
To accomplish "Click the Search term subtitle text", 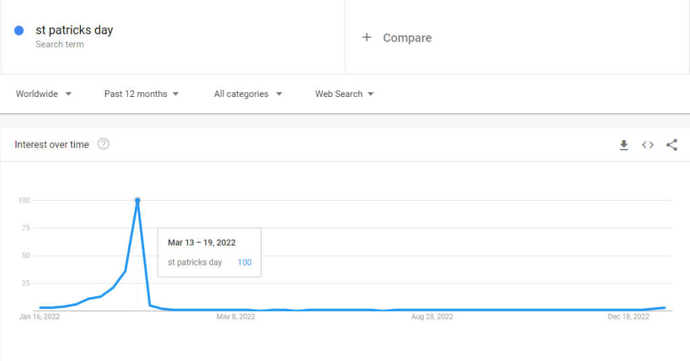I will pos(59,44).
